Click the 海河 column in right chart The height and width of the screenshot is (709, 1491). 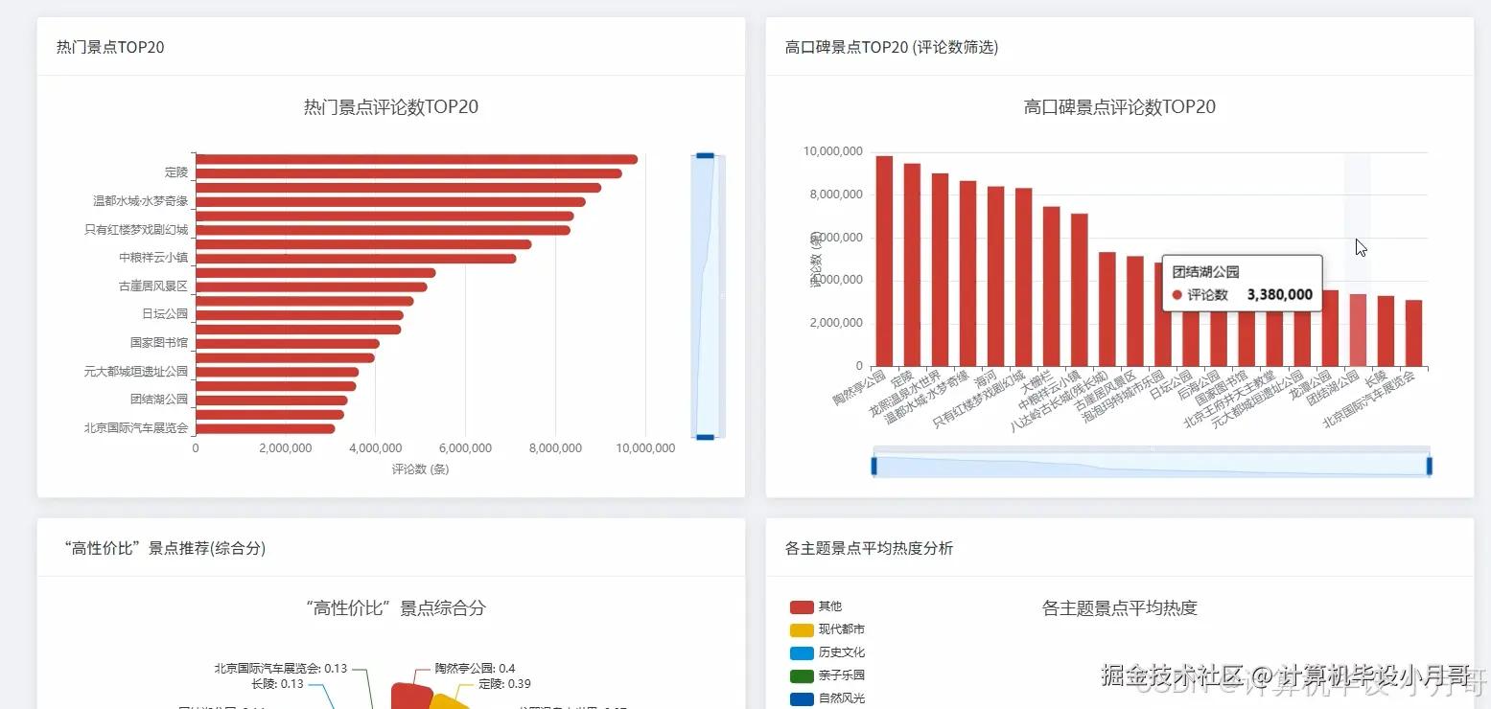click(x=995, y=276)
